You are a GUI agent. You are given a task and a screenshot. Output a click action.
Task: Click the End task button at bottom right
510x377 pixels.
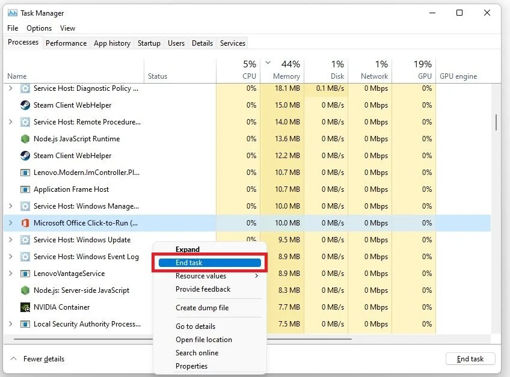point(470,359)
